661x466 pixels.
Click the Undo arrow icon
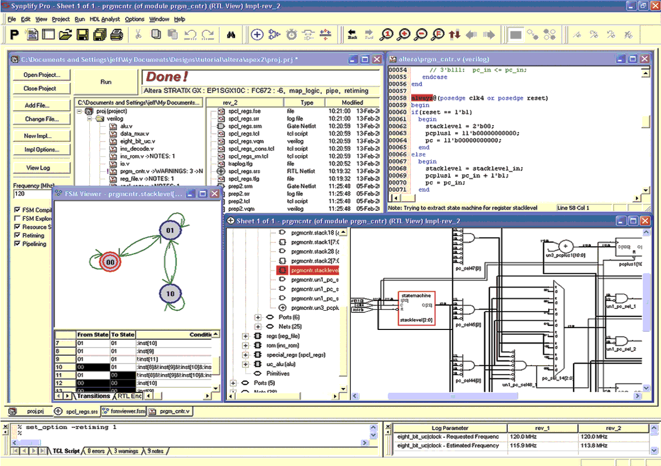click(x=190, y=35)
